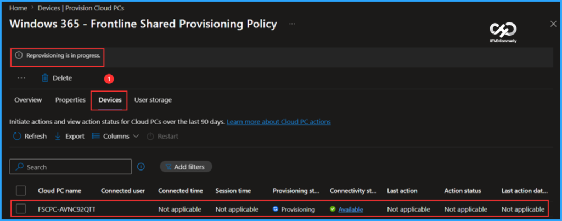Click the info icon in Reprovisioning banner
Screen dimensions: 562x221
click(x=19, y=55)
